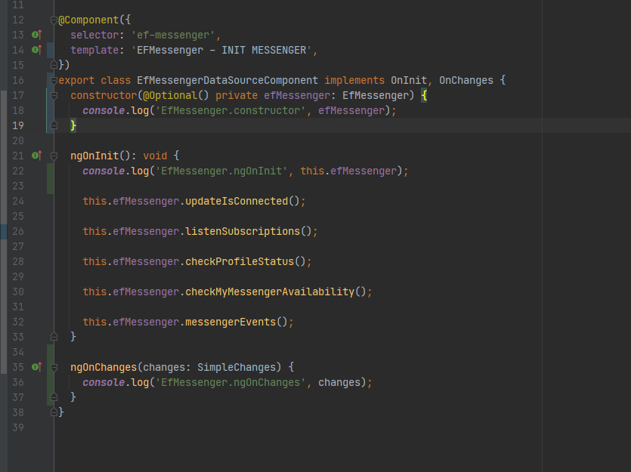Click the 'EfMessenger.constructor' string literal

(230, 110)
